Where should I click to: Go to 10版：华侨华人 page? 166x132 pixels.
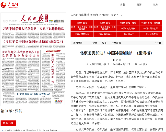[x=105, y=34]
